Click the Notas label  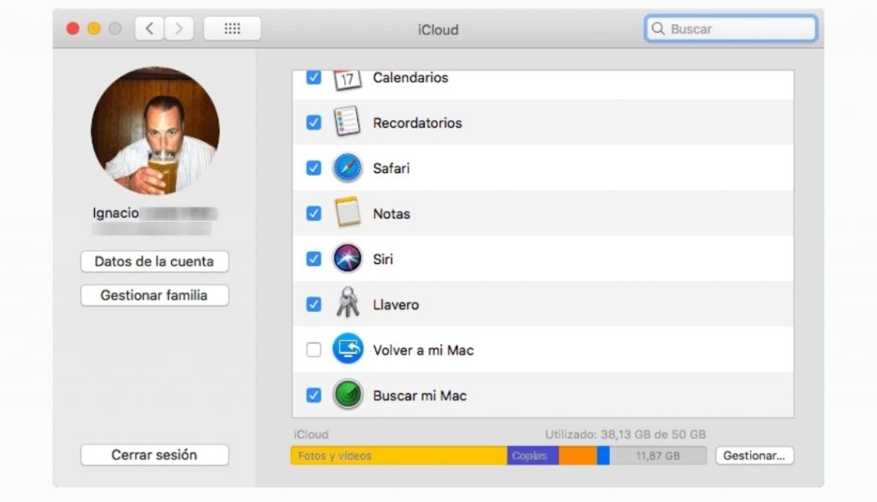point(391,213)
